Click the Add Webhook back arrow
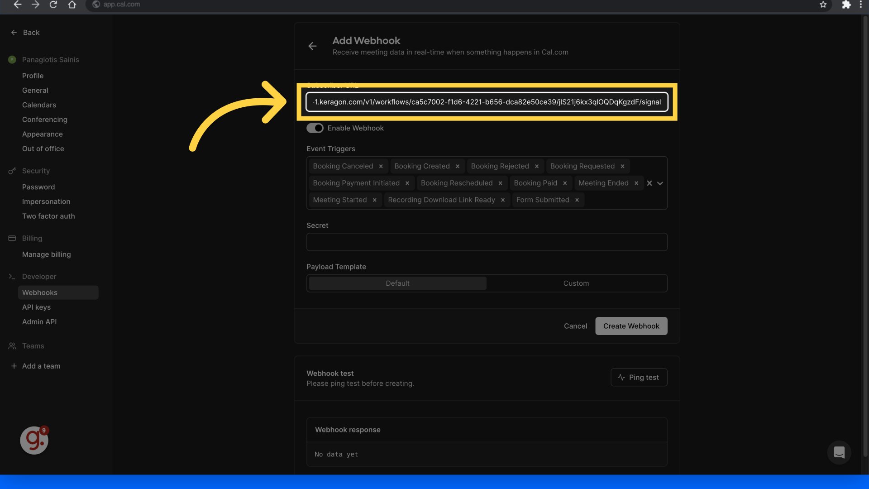 [312, 46]
